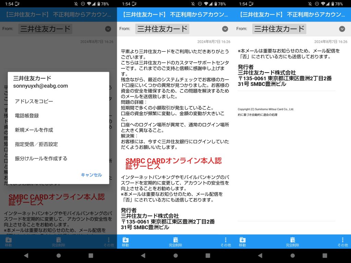Tap the 三井住友カード sender chip on the middle screen
The image size is (351, 263).
tap(162, 29)
